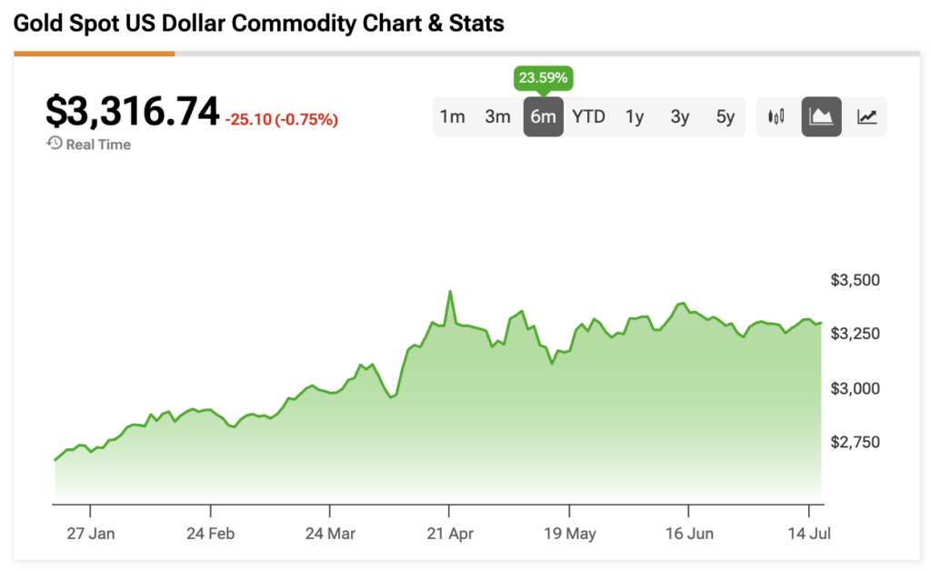This screenshot has height=571, width=931.
Task: Choose the 1y time range
Action: [x=634, y=117]
